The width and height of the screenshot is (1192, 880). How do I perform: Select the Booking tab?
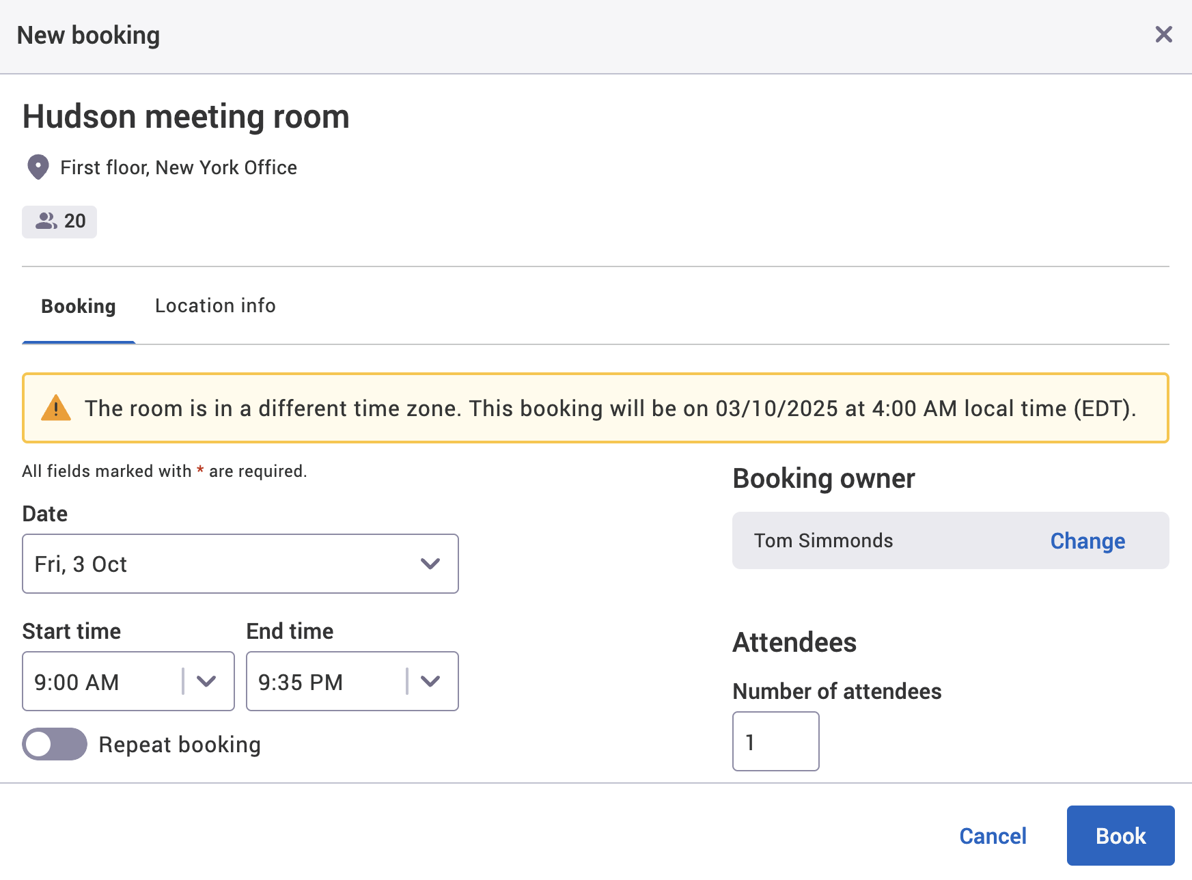78,305
